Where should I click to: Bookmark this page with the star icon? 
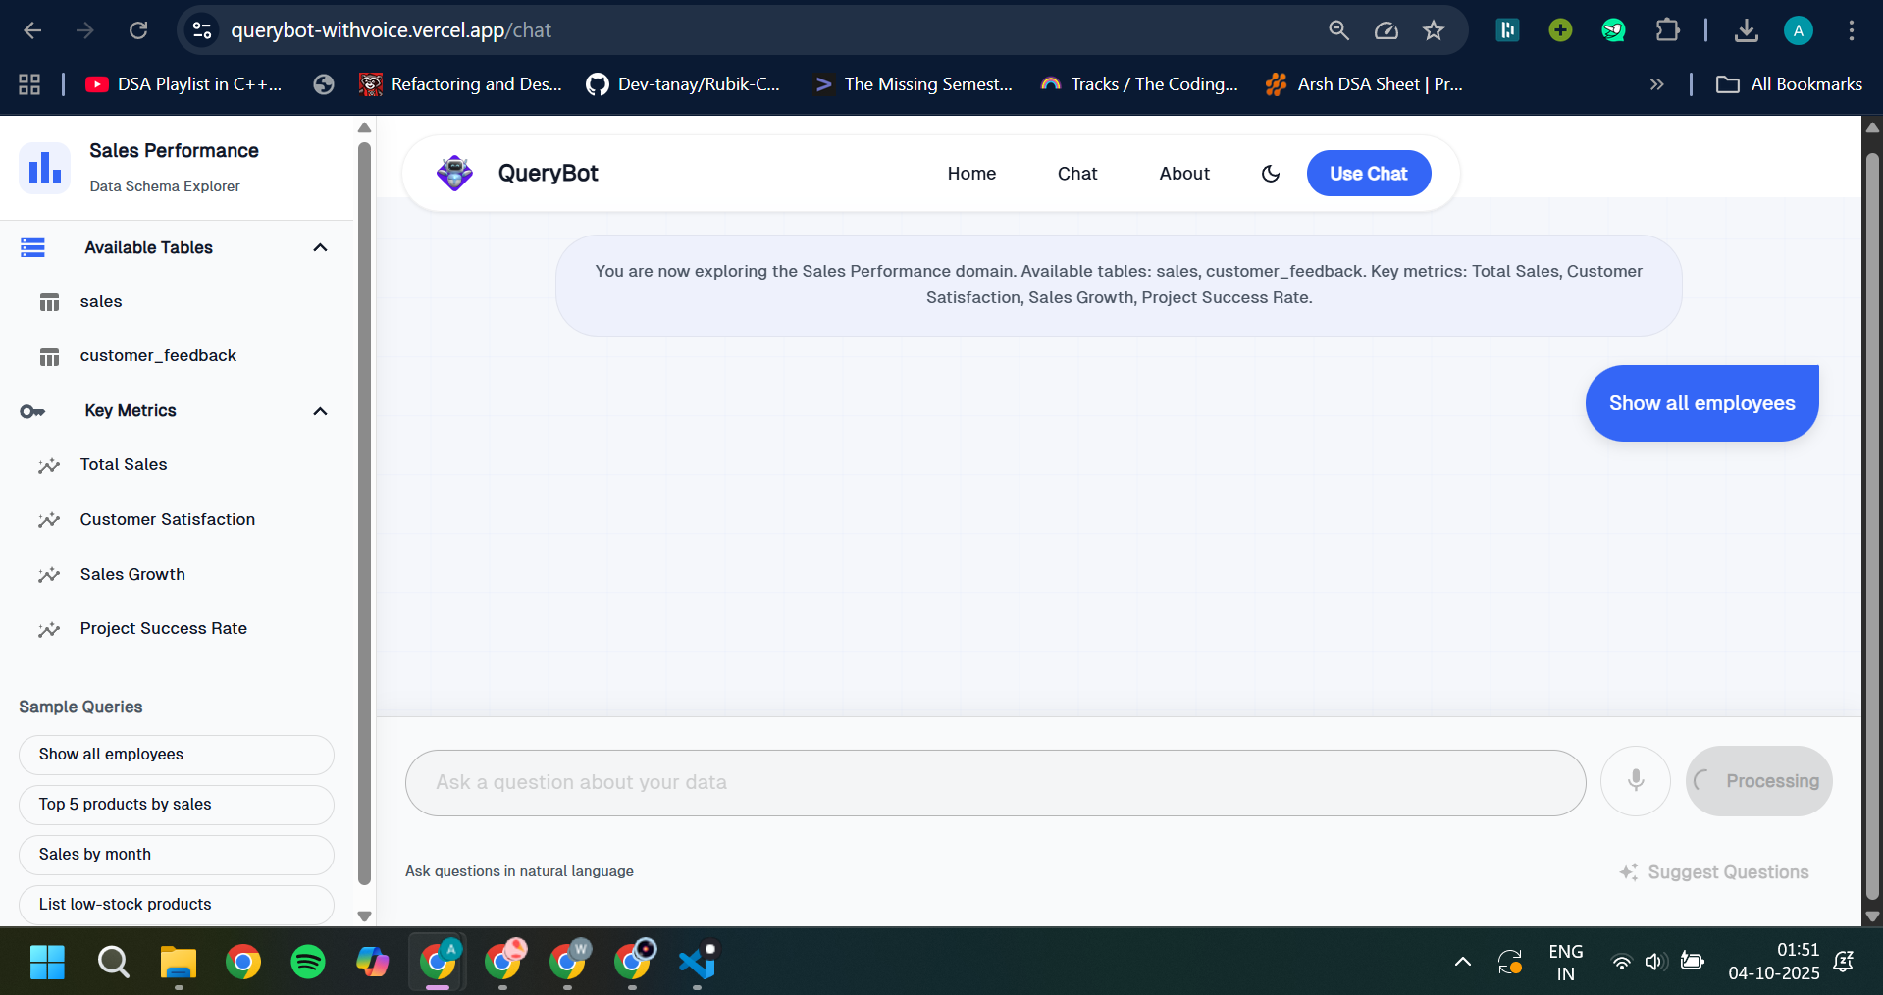point(1434,30)
